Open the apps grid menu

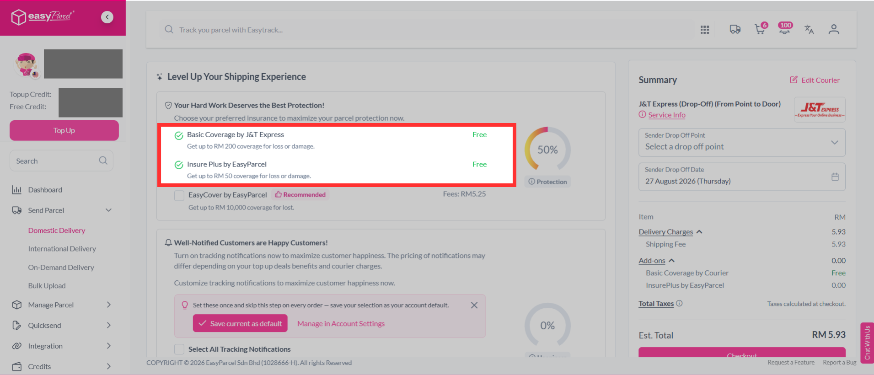pyautogui.click(x=705, y=30)
